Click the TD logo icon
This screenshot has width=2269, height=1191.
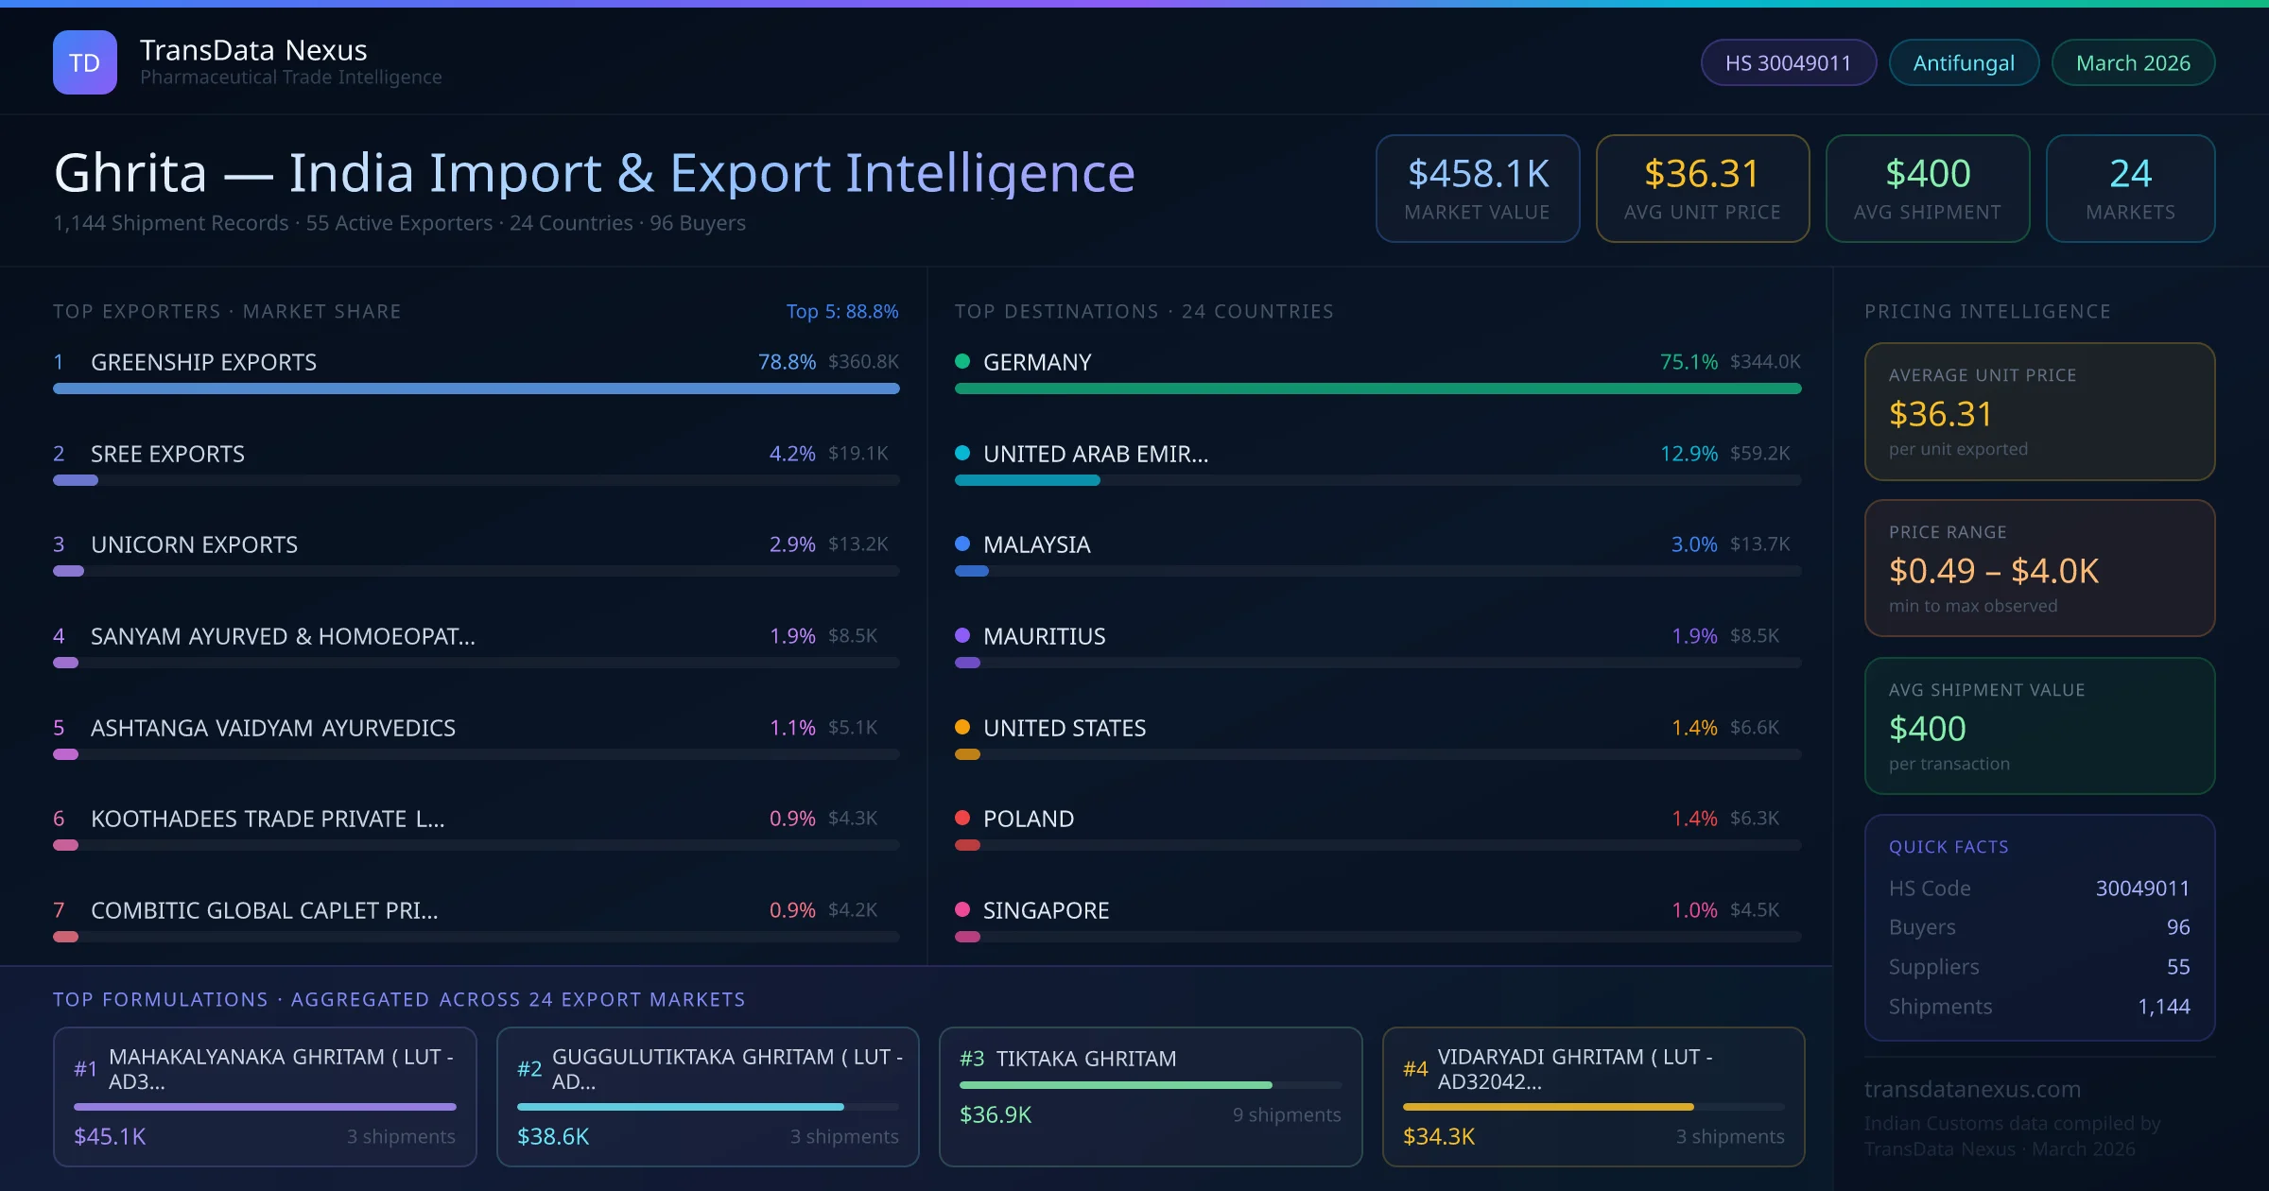pos(85,62)
